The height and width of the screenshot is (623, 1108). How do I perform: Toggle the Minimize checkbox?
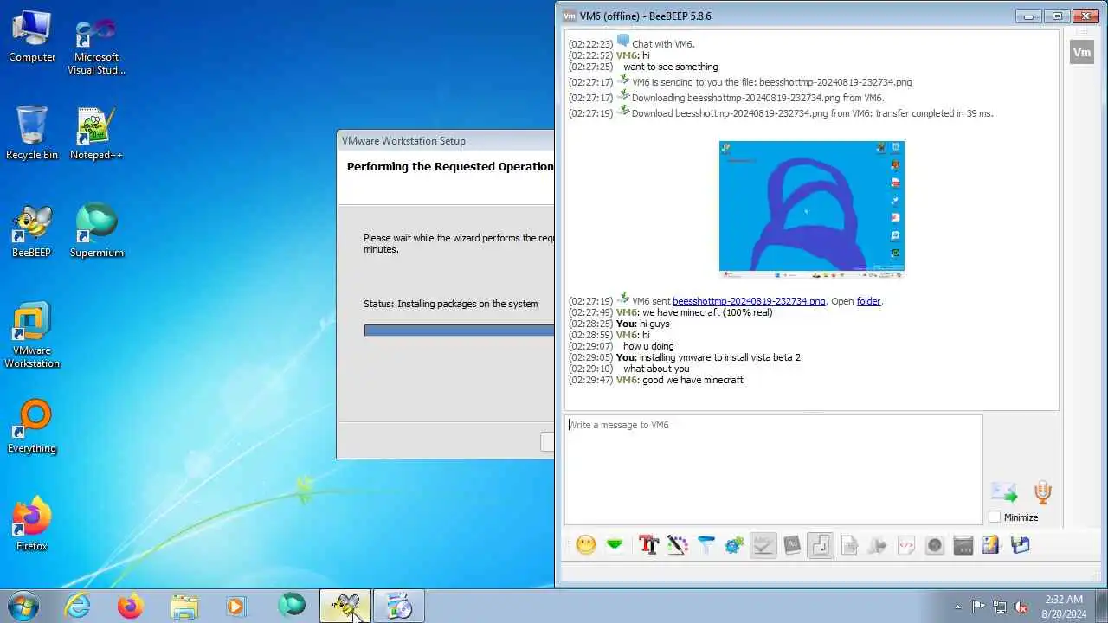(x=995, y=517)
